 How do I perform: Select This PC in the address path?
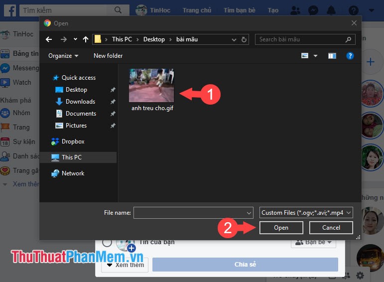pyautogui.click(x=122, y=39)
